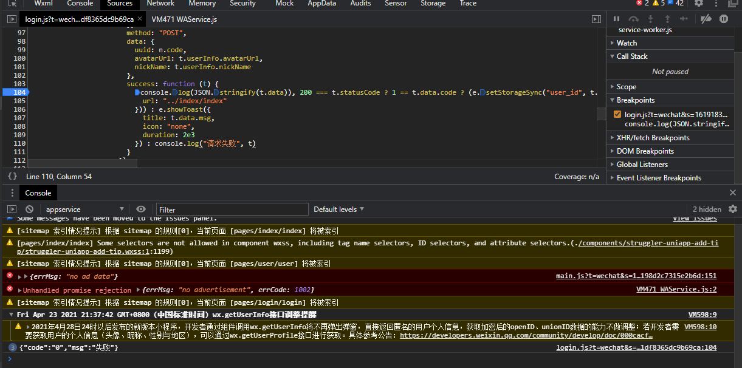Type in the console Filter field
Image resolution: width=742 pixels, height=368 pixels.
[x=231, y=210]
